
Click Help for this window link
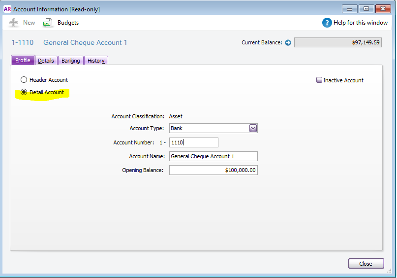click(x=361, y=23)
